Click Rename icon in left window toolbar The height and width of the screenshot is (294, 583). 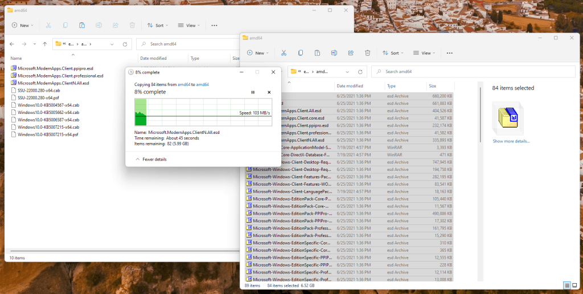coord(98,25)
